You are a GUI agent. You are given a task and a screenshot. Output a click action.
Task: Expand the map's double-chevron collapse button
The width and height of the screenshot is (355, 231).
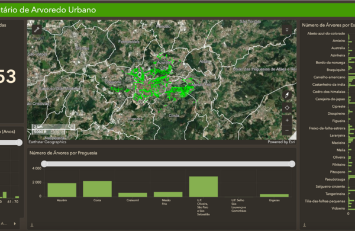click(x=287, y=30)
